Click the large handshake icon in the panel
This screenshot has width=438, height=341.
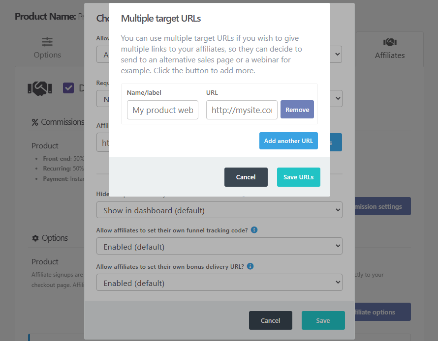[x=40, y=88]
